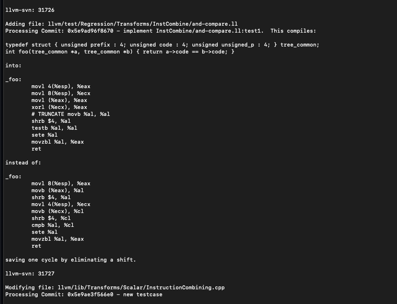Click 'saving one cycle by eliminating a shift.'
This screenshot has height=304, width=397.
click(x=70, y=260)
